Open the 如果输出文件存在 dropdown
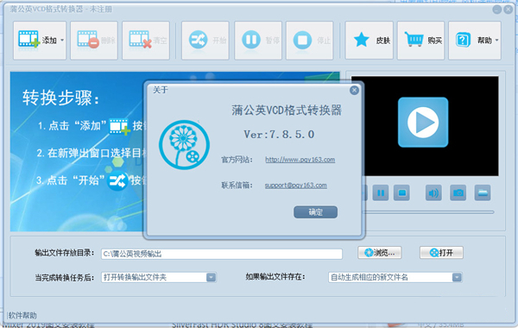Screen dimensions: 518x328 click(x=395, y=277)
